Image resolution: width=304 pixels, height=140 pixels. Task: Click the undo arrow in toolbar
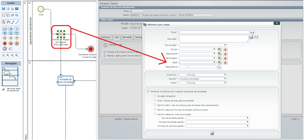point(13,15)
